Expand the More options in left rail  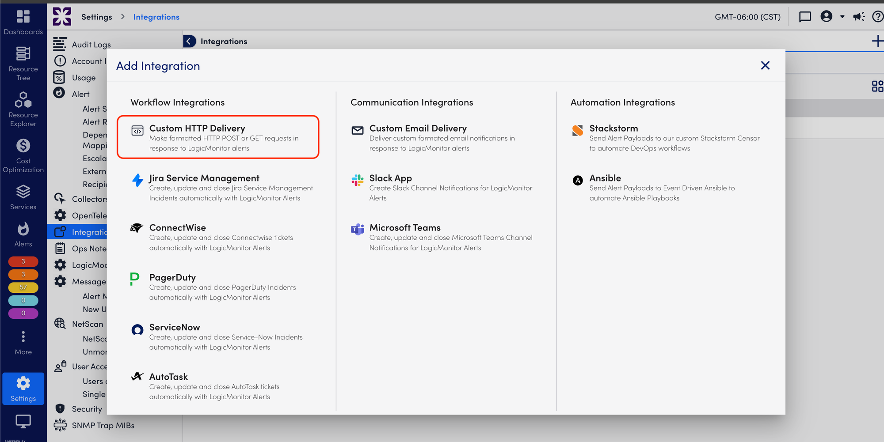click(x=23, y=343)
